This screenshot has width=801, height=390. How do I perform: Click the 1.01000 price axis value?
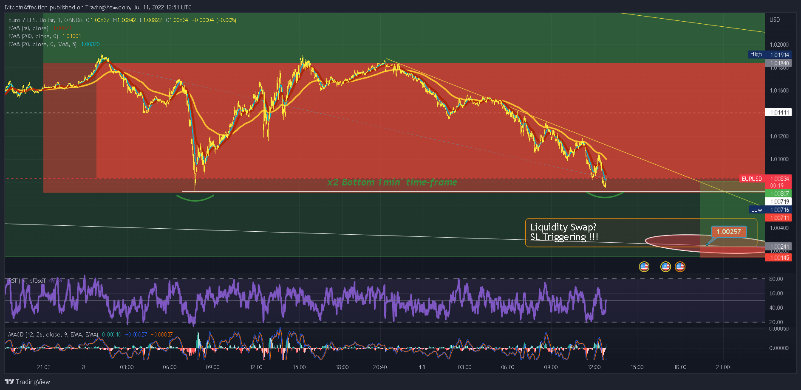coord(779,159)
